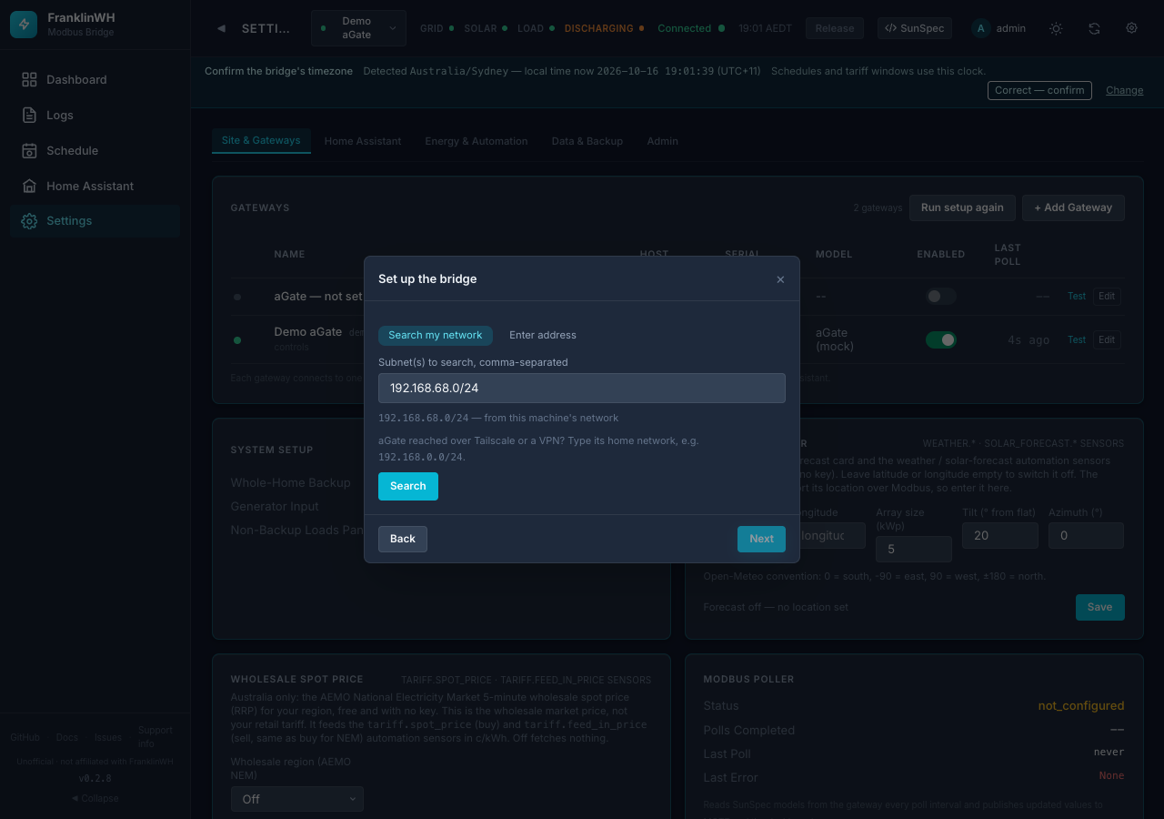Open the Energy & Automation tab

pos(477,141)
